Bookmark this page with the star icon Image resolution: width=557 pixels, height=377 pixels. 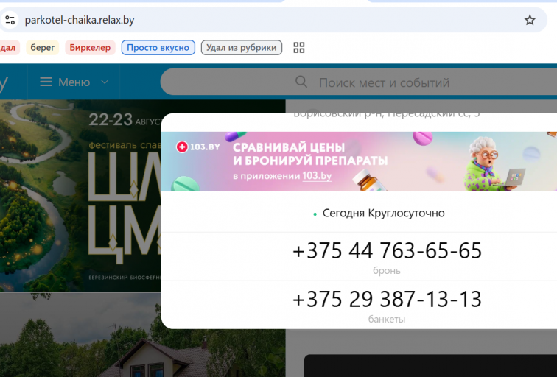[x=530, y=20]
